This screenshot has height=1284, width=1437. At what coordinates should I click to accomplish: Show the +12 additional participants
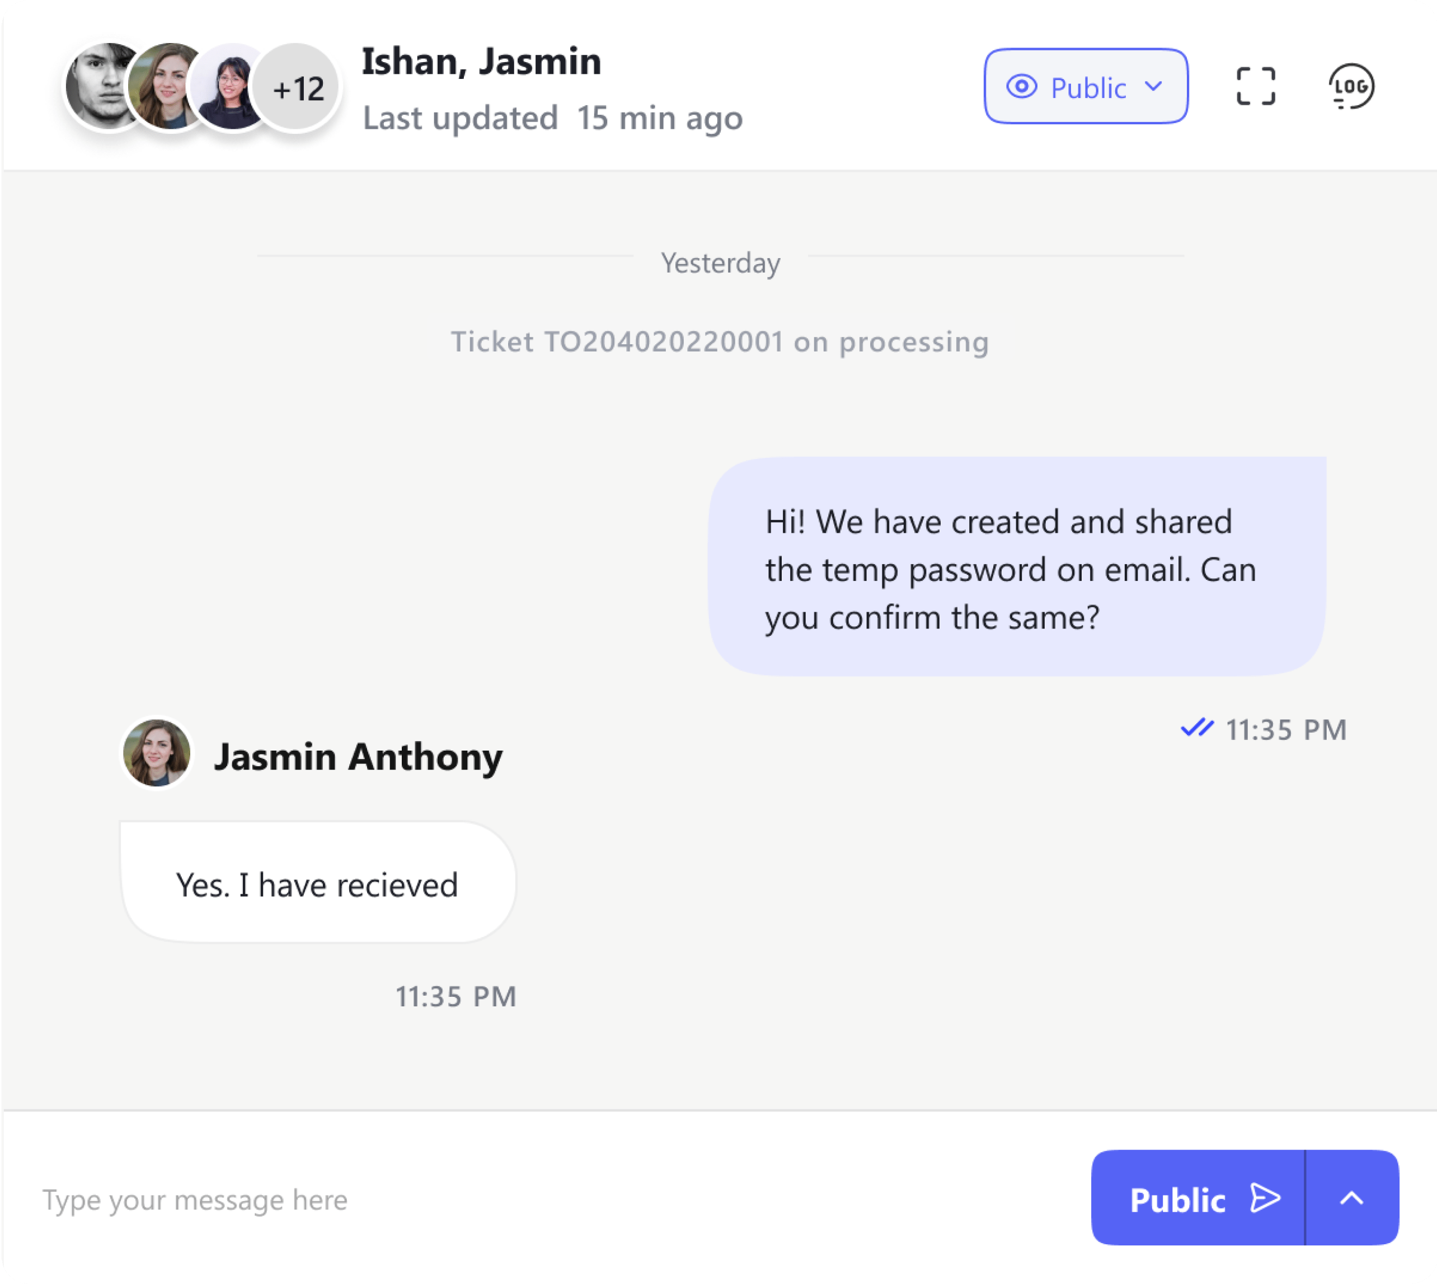coord(296,87)
